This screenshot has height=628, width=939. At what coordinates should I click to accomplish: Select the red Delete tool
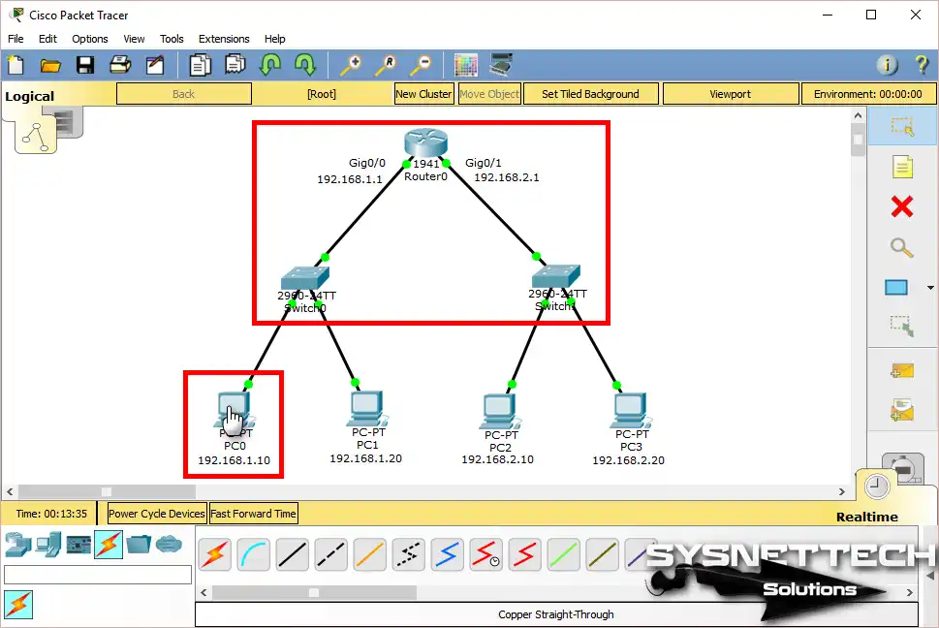click(x=902, y=206)
